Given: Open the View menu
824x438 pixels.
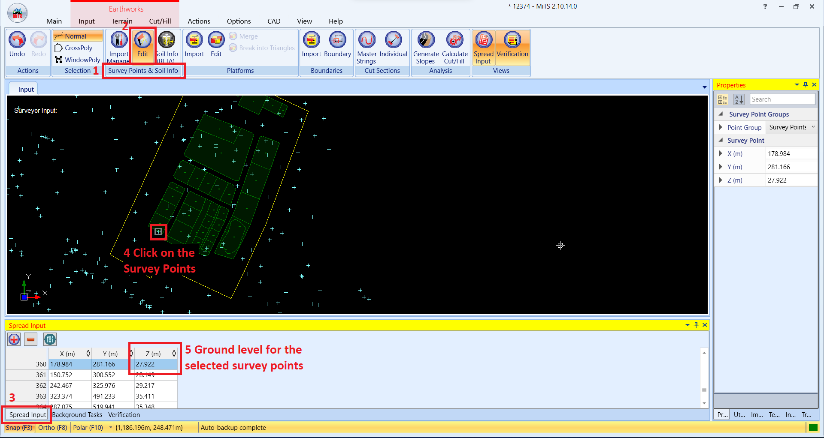Looking at the screenshot, I should [x=305, y=21].
